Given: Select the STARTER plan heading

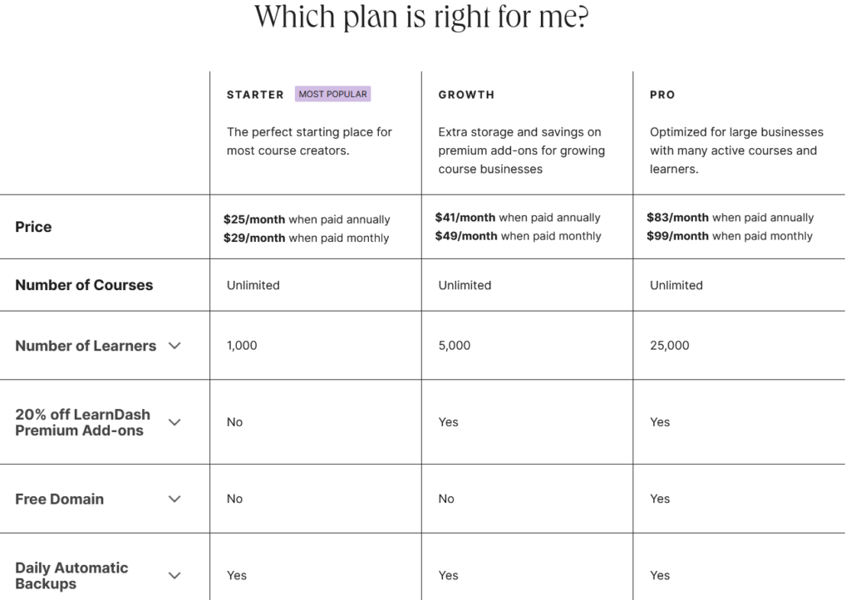Looking at the screenshot, I should pos(255,95).
